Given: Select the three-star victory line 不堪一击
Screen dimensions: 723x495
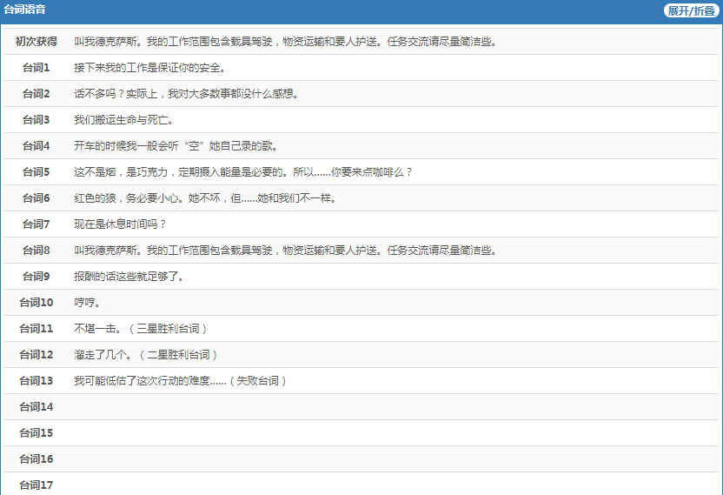Looking at the screenshot, I should pyautogui.click(x=141, y=329).
